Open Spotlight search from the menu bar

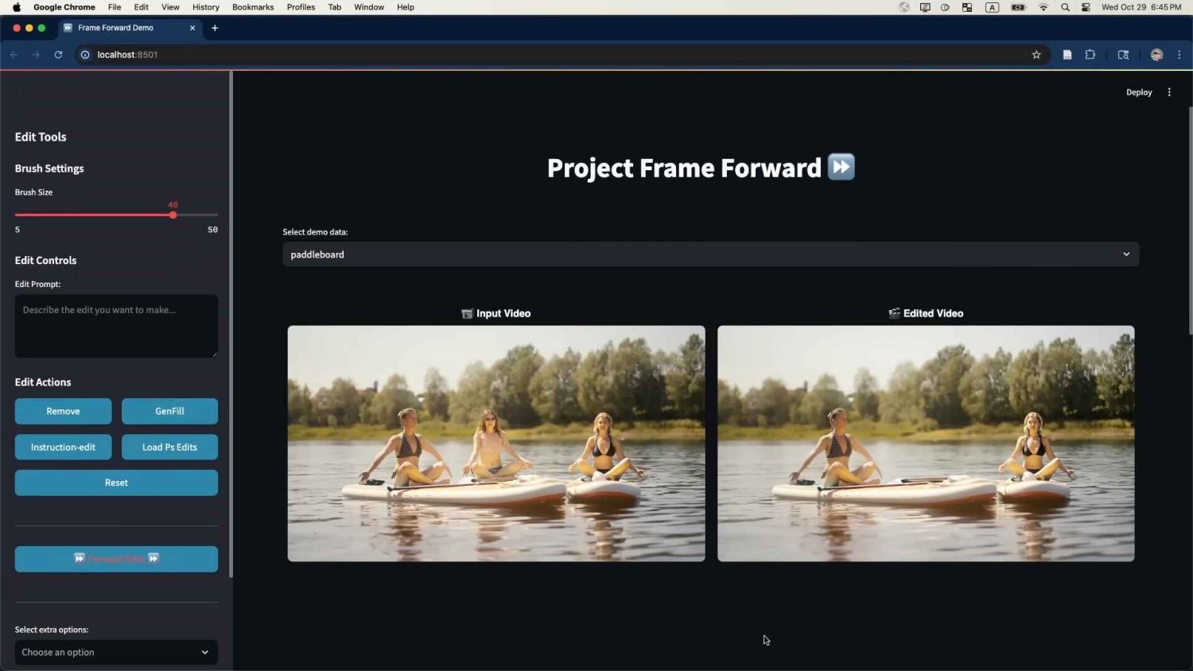[x=1064, y=7]
